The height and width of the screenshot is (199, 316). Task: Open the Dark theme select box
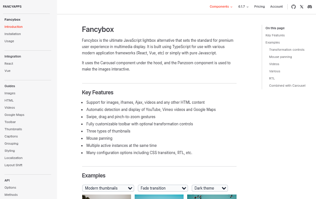pos(210,188)
